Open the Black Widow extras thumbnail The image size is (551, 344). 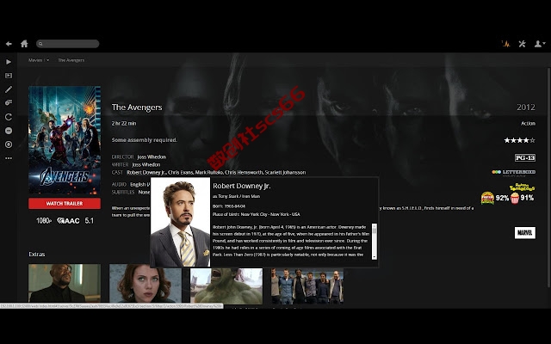pos(145,284)
